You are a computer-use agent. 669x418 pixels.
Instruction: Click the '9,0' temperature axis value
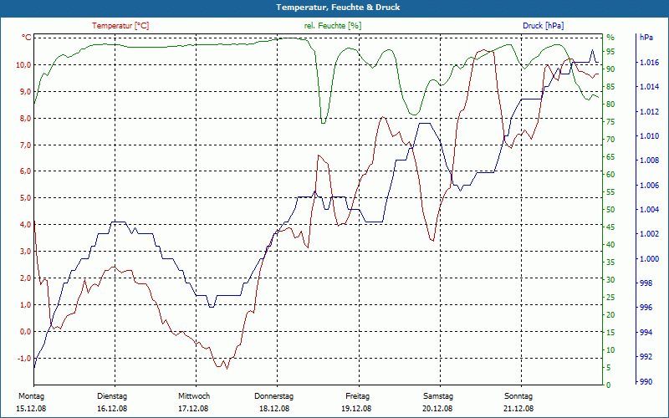pos(25,92)
